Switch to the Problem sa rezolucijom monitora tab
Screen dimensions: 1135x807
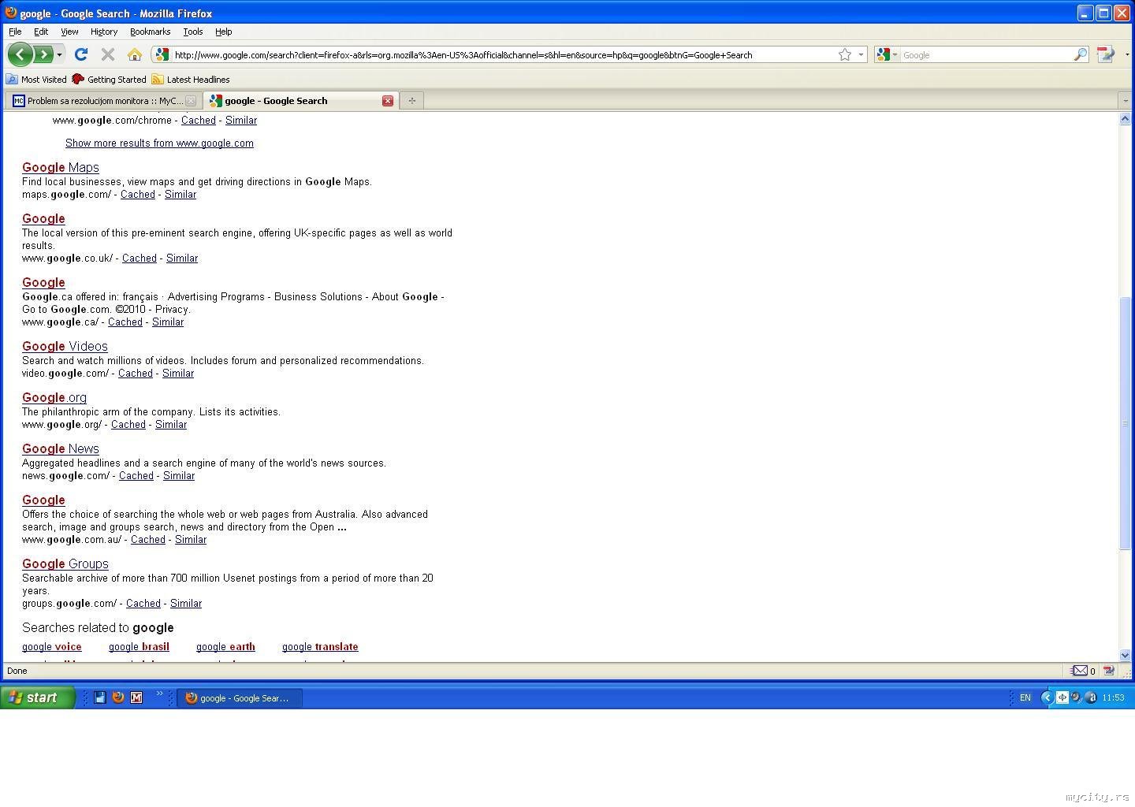(103, 101)
